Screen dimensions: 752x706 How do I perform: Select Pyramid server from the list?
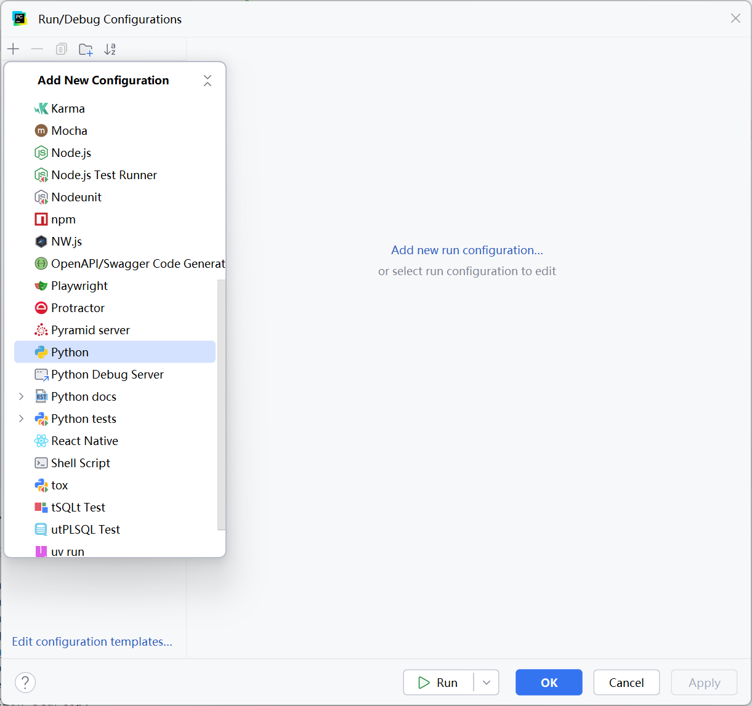click(x=90, y=330)
